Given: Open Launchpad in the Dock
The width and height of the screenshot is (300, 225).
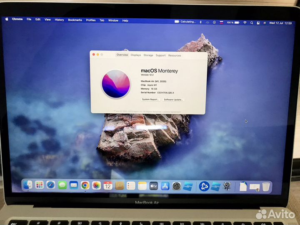Looking at the screenshot, I should click(x=40, y=185).
